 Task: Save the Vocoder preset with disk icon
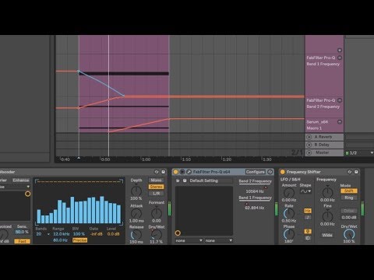coord(163,172)
